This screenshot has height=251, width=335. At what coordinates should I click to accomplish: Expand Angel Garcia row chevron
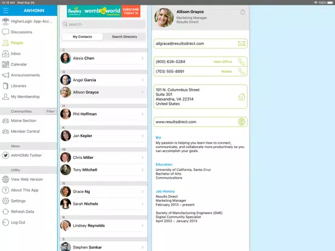pos(143,80)
